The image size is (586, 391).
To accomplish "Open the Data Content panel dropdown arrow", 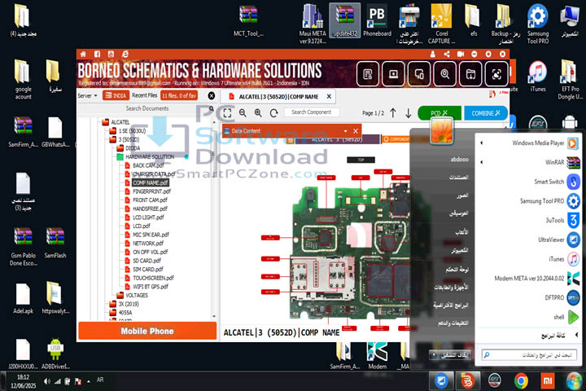I will click(345, 131).
